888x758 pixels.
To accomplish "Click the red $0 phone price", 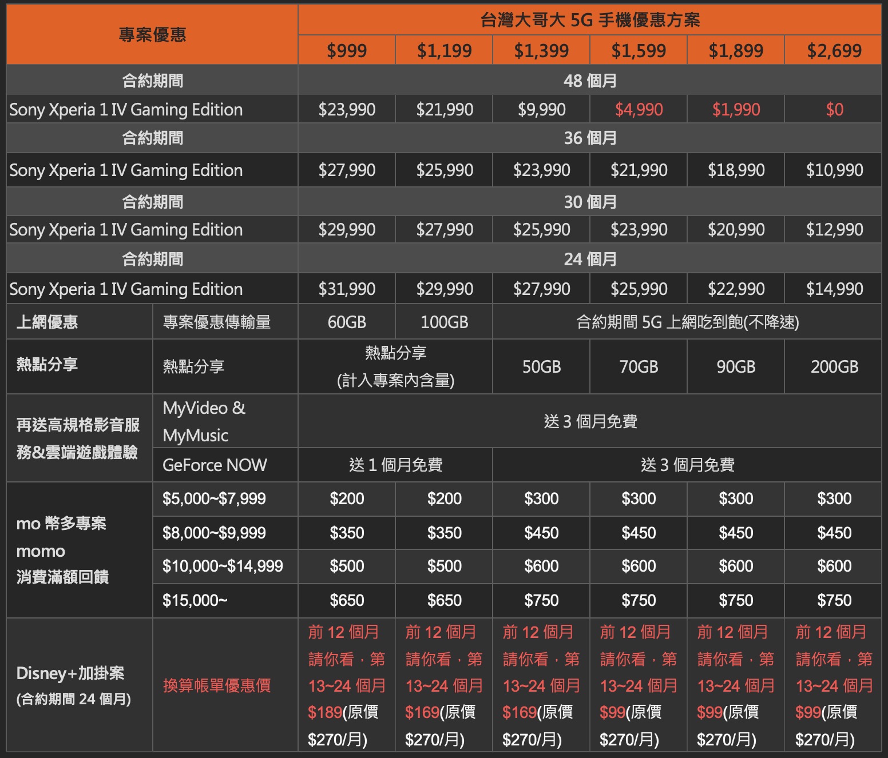I will click(834, 109).
